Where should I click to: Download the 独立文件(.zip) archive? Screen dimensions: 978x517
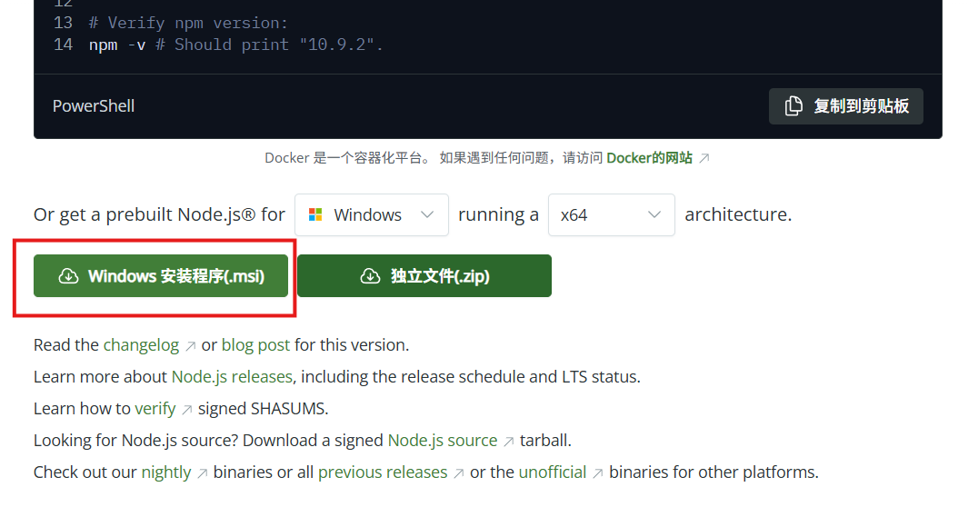pos(424,276)
